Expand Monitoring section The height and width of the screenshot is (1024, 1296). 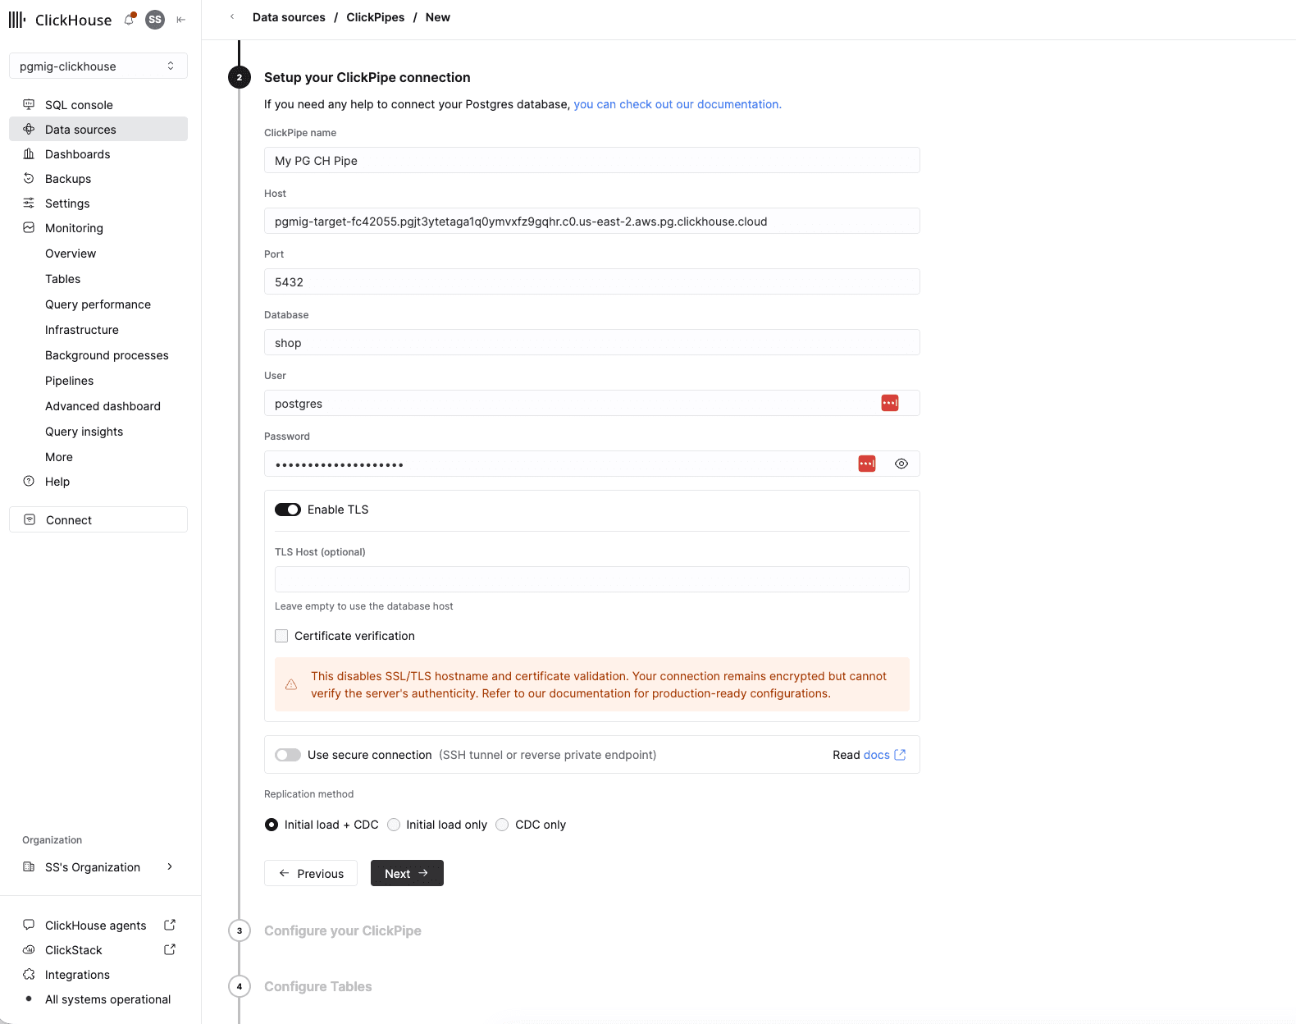click(74, 228)
